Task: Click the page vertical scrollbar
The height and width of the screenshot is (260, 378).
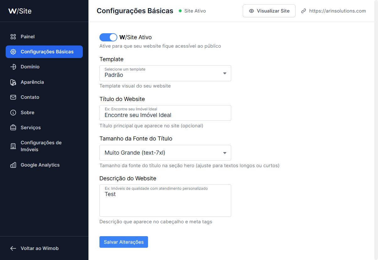Action: (x=376, y=130)
